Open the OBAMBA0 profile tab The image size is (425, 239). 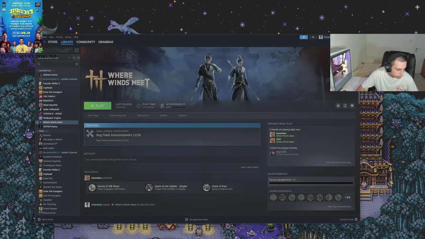(106, 42)
